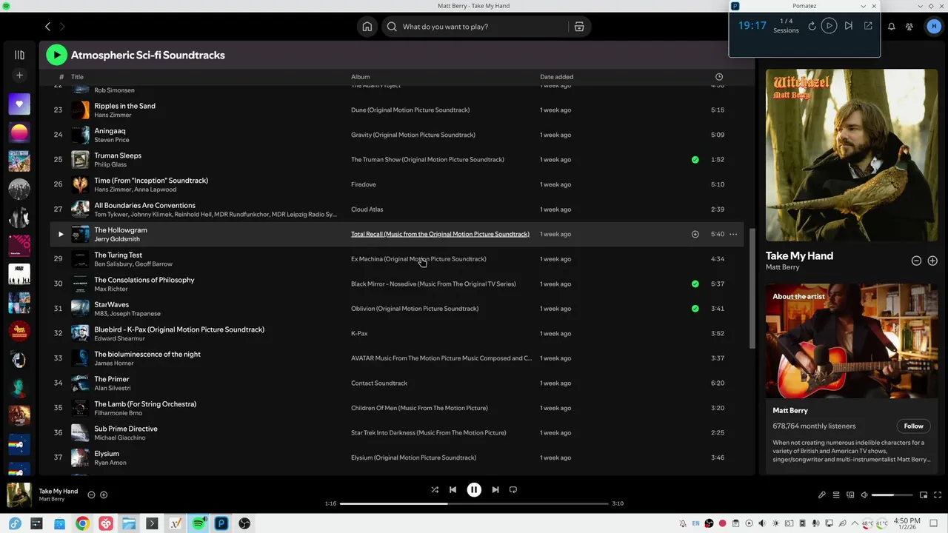Open Chrome from the taskbar
The height and width of the screenshot is (533, 948).
(x=82, y=523)
